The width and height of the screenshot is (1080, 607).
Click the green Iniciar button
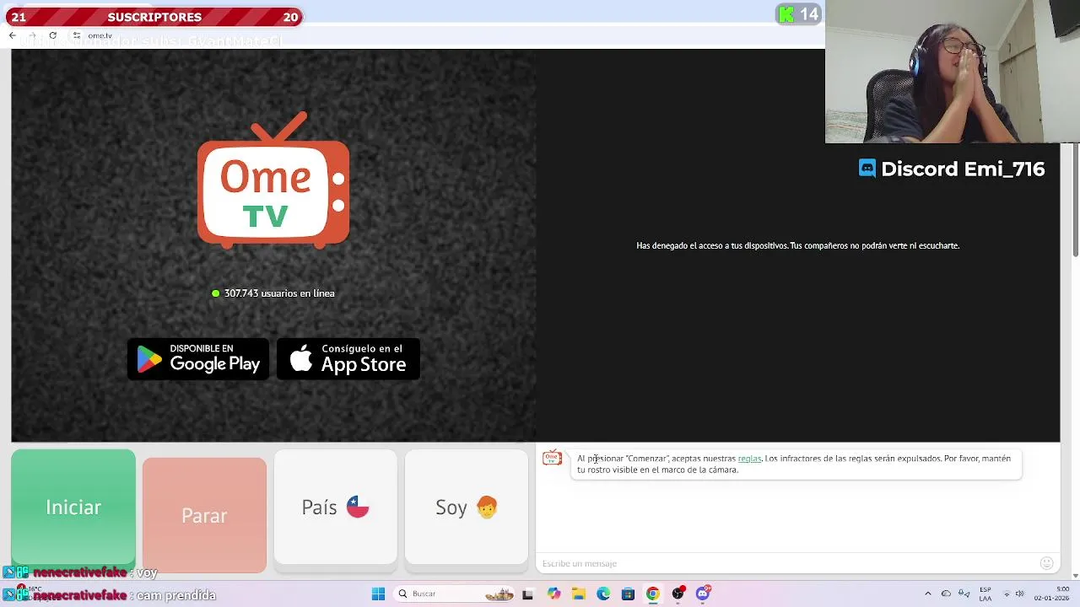[x=73, y=507]
